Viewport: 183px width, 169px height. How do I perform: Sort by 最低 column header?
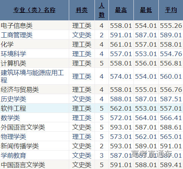tap(146, 10)
